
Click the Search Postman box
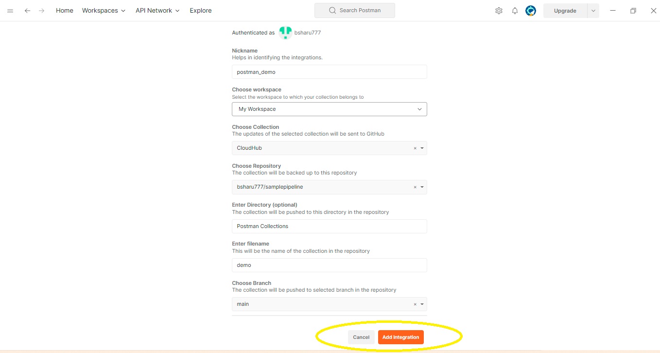point(354,11)
